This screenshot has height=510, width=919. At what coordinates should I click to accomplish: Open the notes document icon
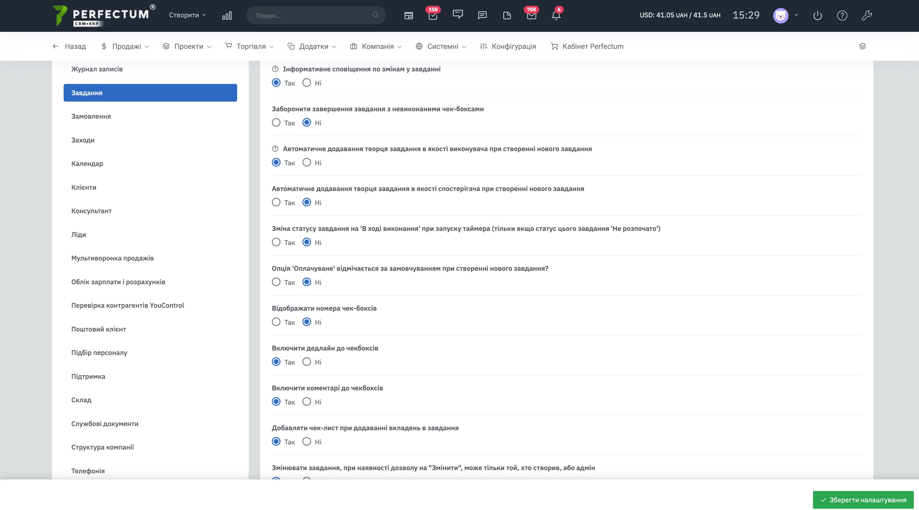(x=507, y=15)
